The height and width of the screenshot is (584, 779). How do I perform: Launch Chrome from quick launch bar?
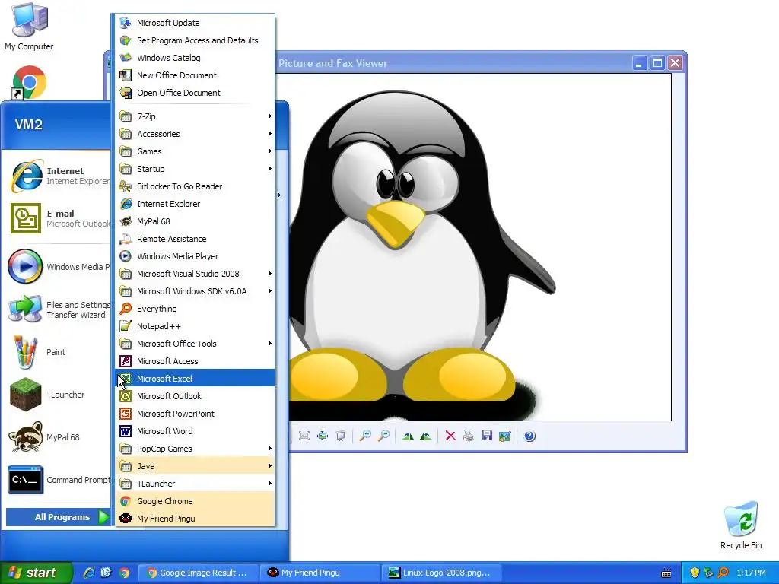coord(124,573)
